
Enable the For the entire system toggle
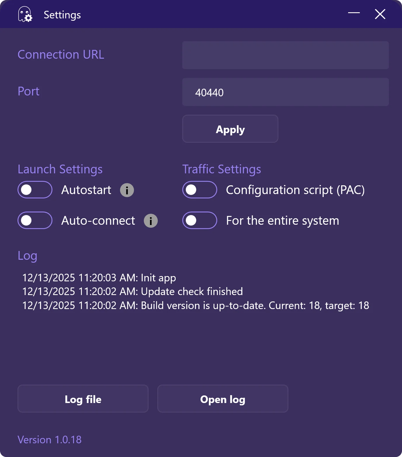click(x=200, y=220)
